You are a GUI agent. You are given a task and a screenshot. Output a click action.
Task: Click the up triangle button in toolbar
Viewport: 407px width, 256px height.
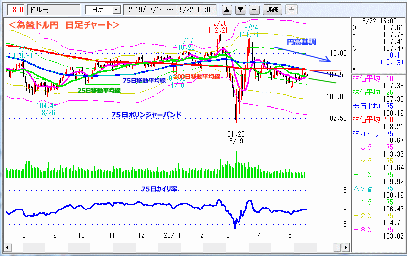tap(227, 9)
